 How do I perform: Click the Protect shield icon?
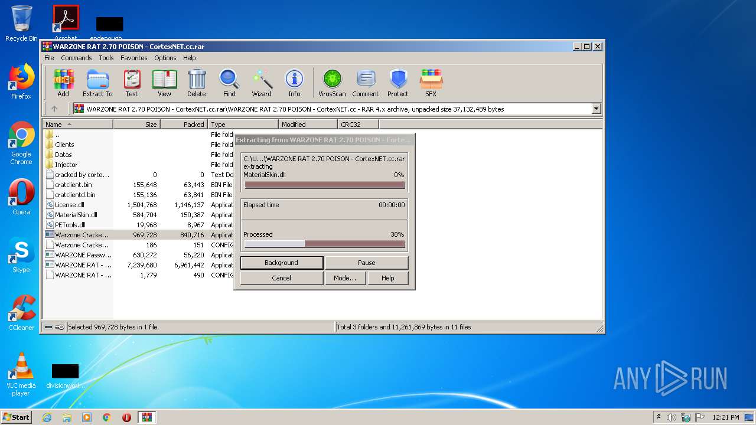pyautogui.click(x=398, y=83)
